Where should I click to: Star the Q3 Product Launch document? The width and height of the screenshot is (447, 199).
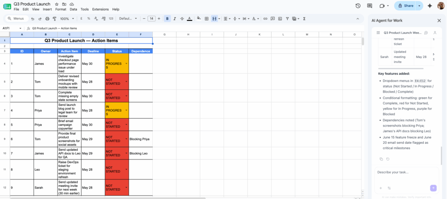pos(57,4)
